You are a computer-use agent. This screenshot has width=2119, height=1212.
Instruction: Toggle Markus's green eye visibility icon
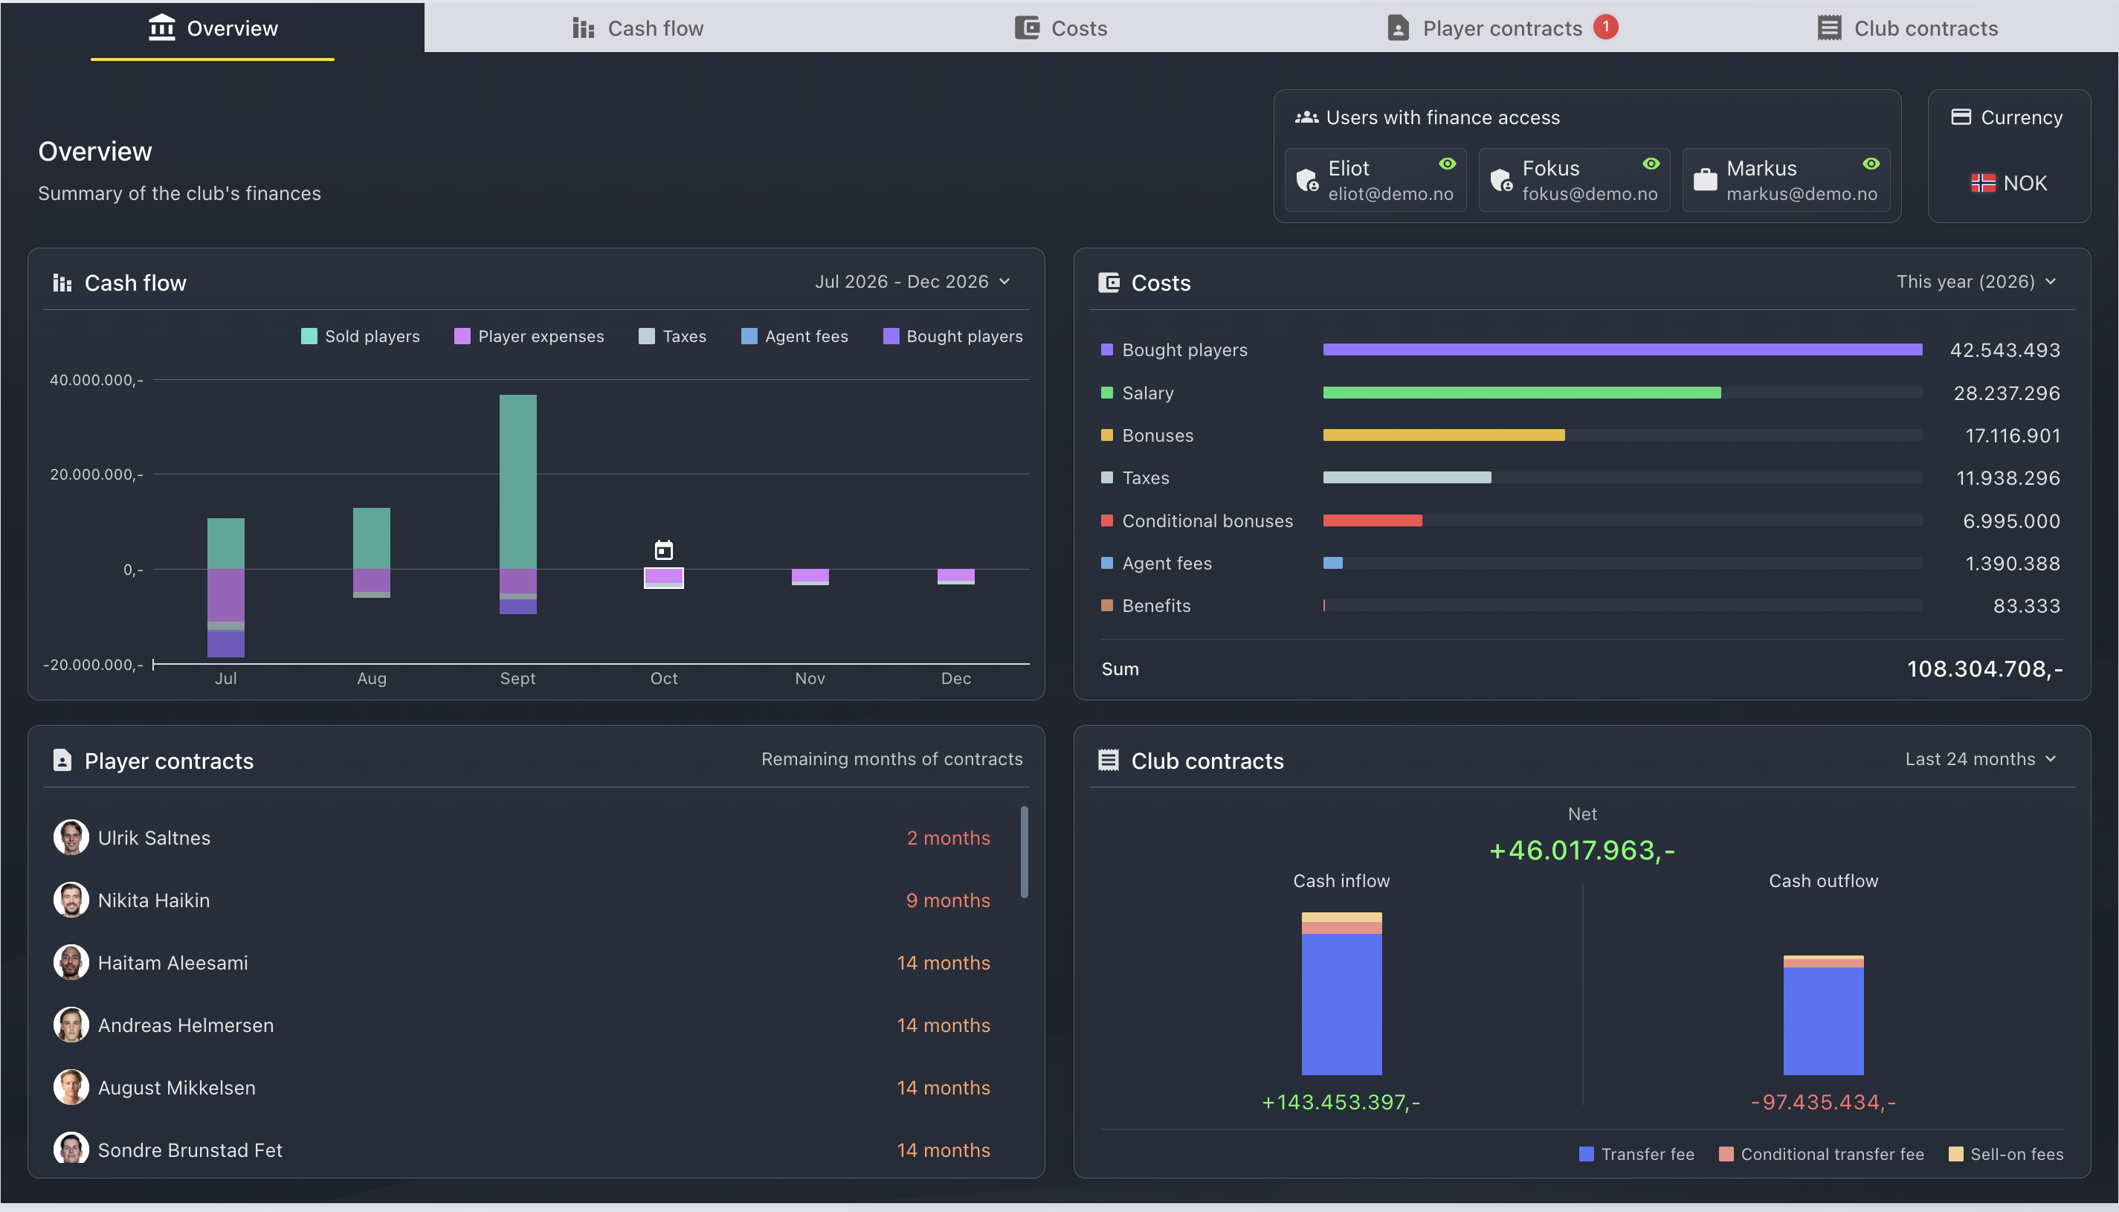pos(1871,164)
